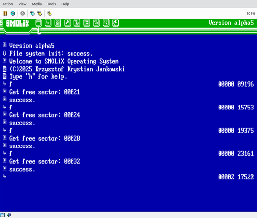
Task: Click 'Get free sector: 00021' line
Action: pos(45,92)
